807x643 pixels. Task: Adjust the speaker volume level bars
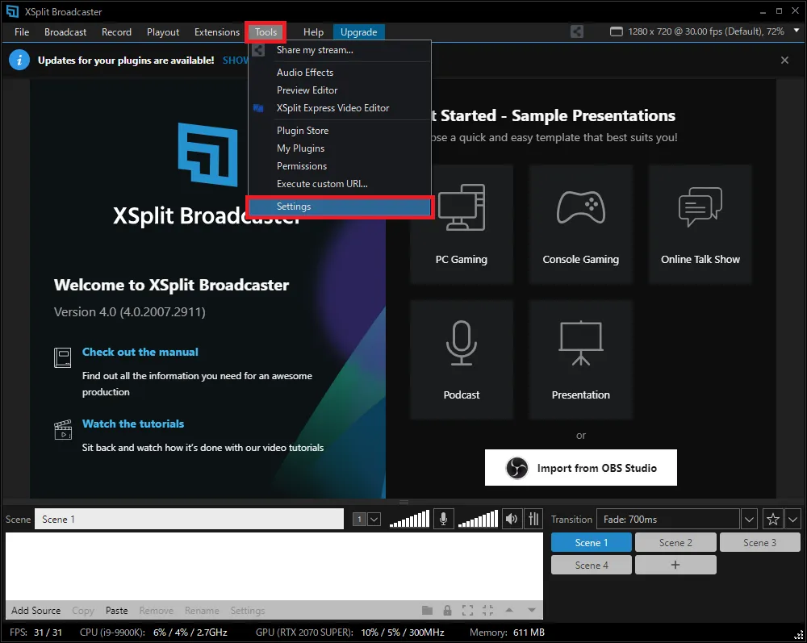pyautogui.click(x=478, y=519)
